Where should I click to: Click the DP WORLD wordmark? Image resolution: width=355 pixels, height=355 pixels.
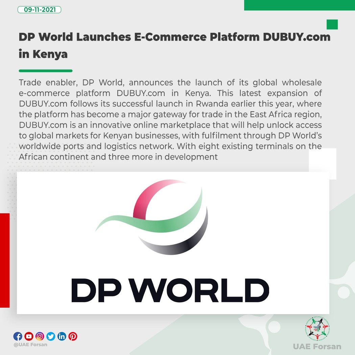(x=170, y=290)
